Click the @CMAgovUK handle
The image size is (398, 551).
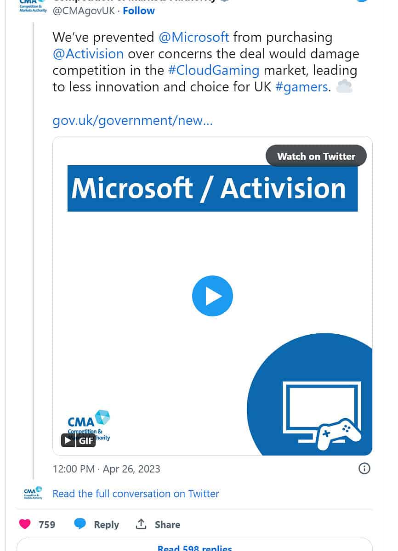pos(85,11)
